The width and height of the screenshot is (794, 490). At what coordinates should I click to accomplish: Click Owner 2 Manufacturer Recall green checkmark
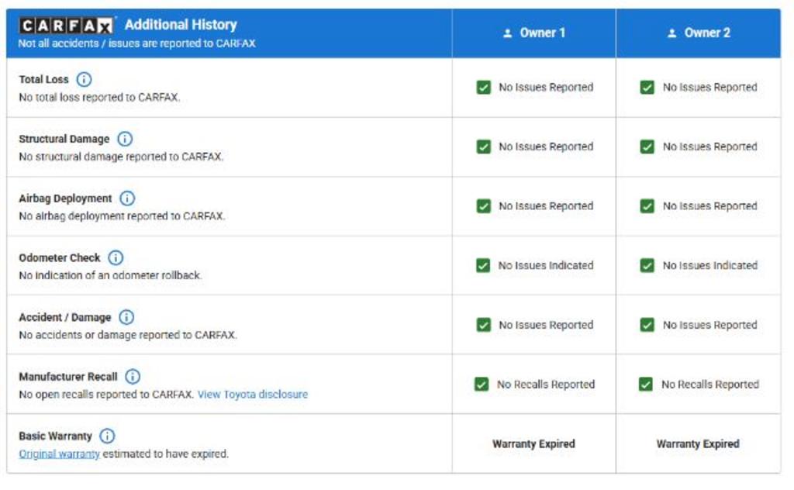click(646, 385)
